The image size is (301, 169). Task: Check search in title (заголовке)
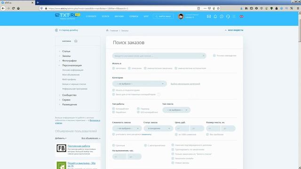(113, 68)
